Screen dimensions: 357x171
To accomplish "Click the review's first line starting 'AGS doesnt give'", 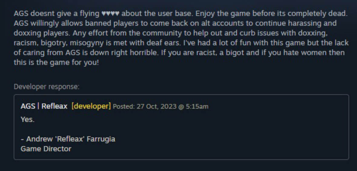I will pyautogui.click(x=181, y=13).
